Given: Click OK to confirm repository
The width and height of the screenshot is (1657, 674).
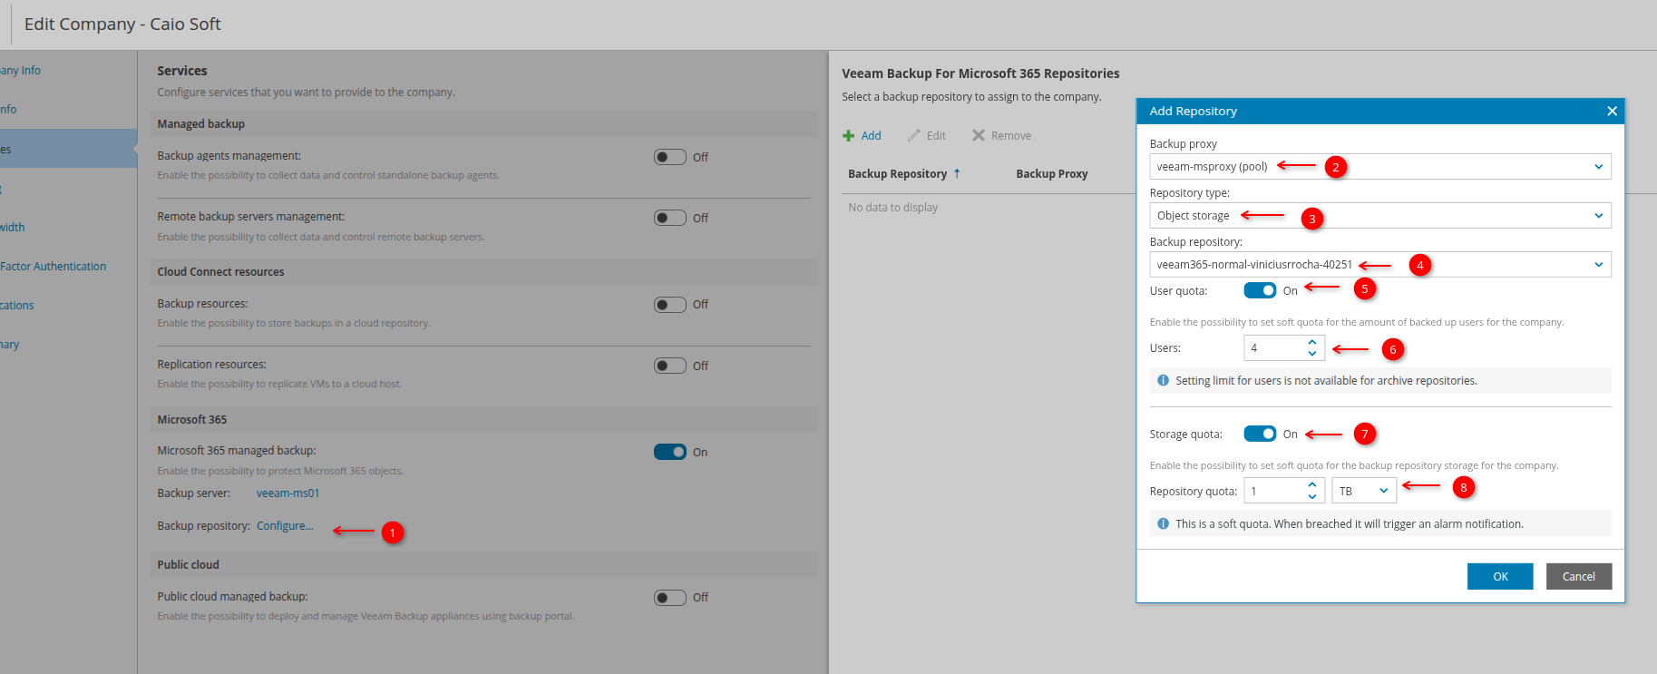Looking at the screenshot, I should [1499, 577].
